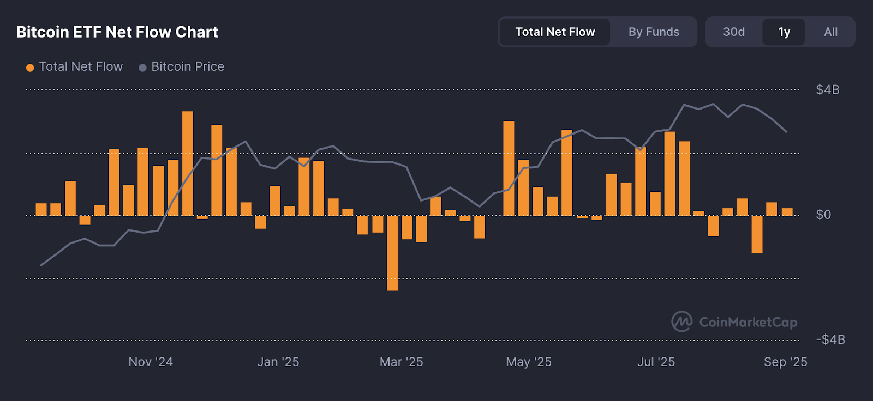Click the largest negative outflow bar
The width and height of the screenshot is (873, 401).
click(392, 253)
